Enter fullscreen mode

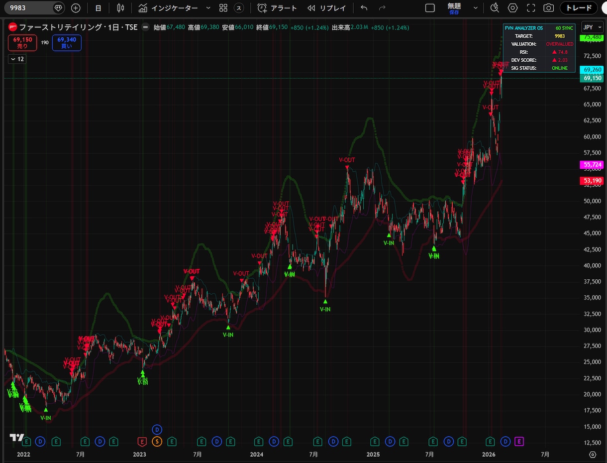coord(531,8)
